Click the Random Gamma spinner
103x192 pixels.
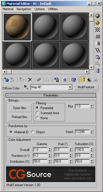[50, 155]
